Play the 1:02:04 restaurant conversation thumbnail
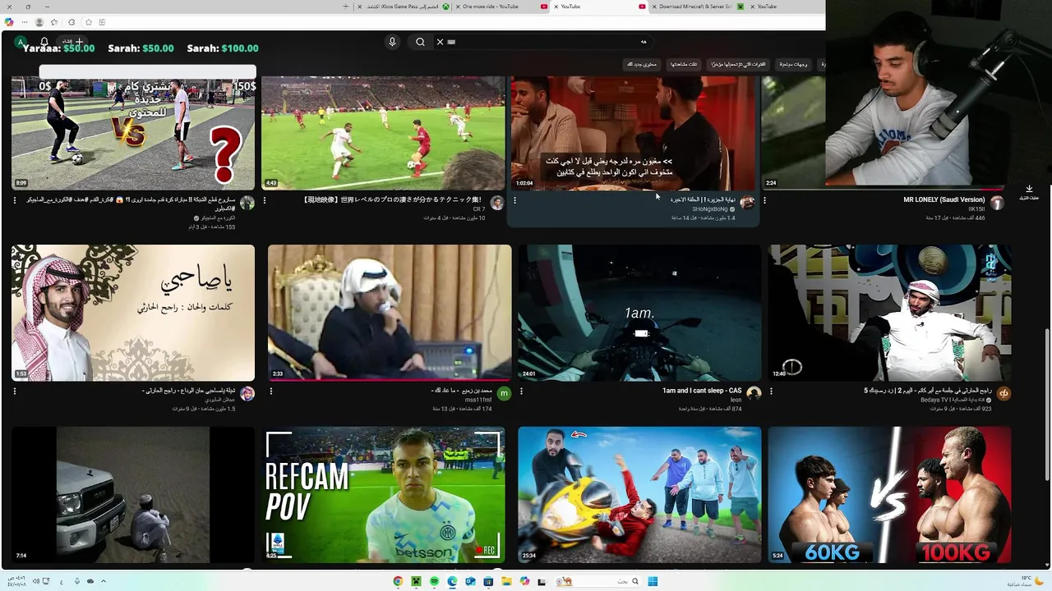This screenshot has width=1052, height=591. pos(633,133)
